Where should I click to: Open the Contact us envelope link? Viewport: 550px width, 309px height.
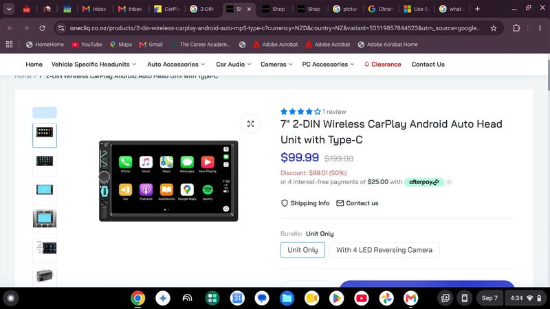click(x=357, y=203)
